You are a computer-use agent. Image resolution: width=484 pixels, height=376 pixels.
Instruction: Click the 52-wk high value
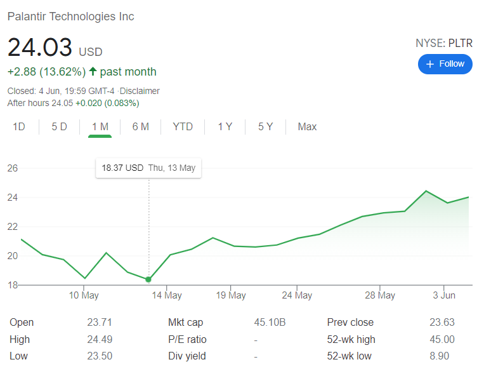[442, 339]
